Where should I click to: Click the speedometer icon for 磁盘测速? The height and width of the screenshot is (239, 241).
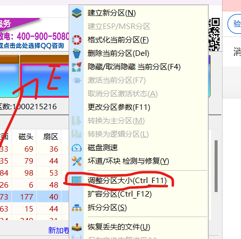77,148
